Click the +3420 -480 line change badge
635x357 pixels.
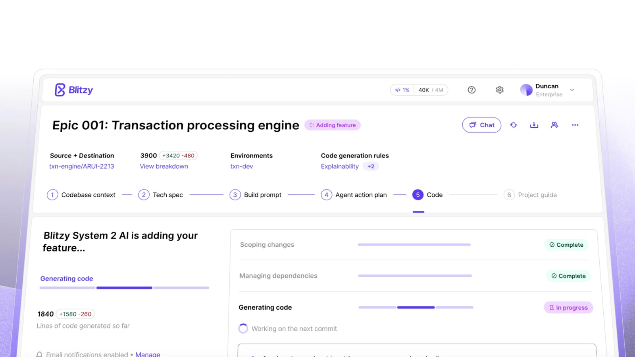pos(178,155)
